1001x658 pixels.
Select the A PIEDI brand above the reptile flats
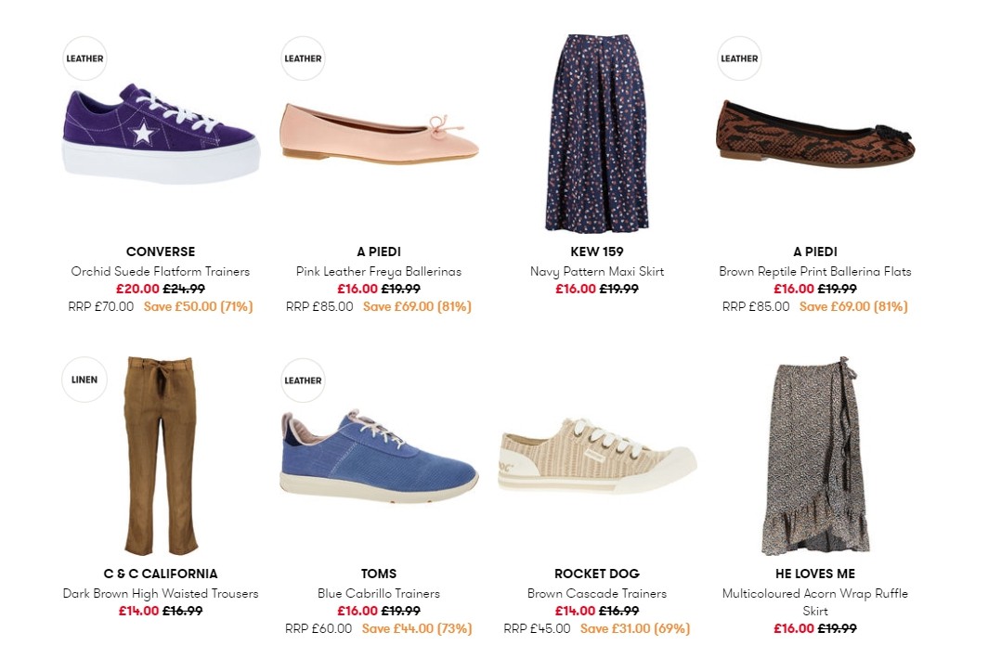tap(815, 252)
